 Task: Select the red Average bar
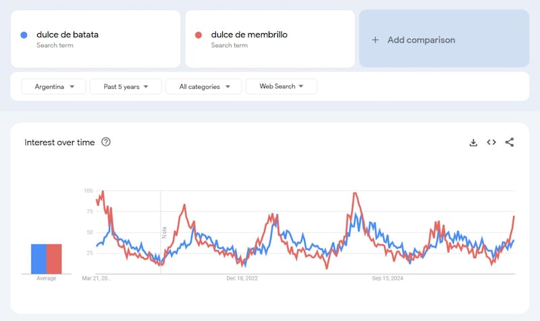(54, 258)
